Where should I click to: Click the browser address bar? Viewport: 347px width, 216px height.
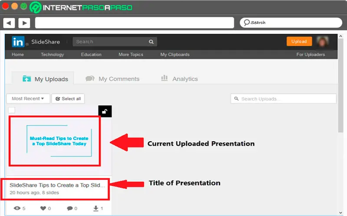pos(134,23)
